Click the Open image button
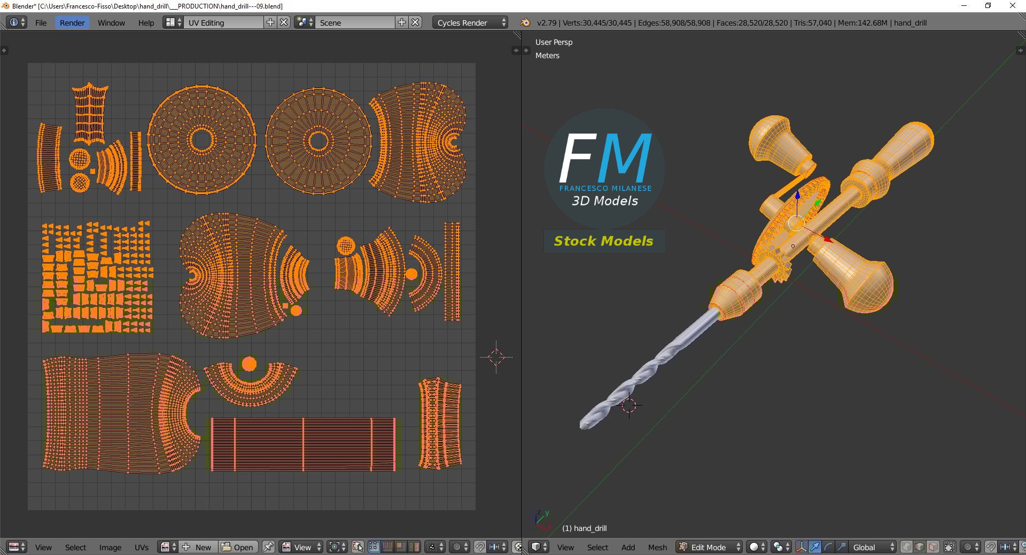Screen dimensions: 1026x555 pos(238,547)
